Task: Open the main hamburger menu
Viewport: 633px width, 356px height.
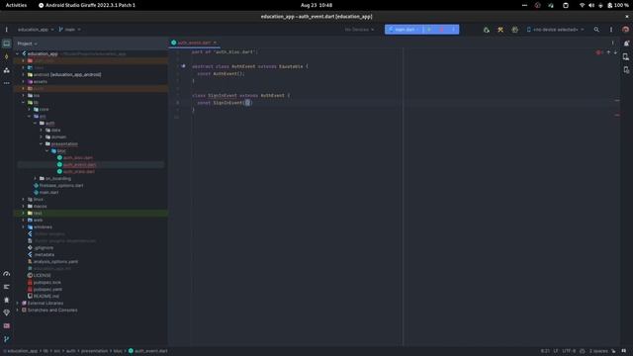Action: click(x=7, y=30)
